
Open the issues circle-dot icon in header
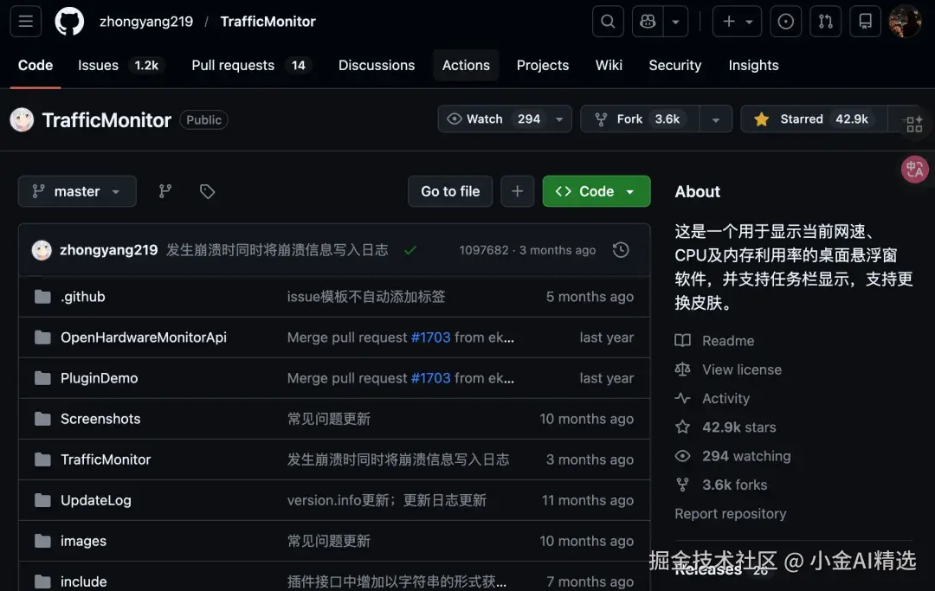coord(785,22)
